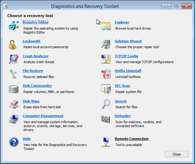Open the window system menu icon

click(x=5, y=6)
